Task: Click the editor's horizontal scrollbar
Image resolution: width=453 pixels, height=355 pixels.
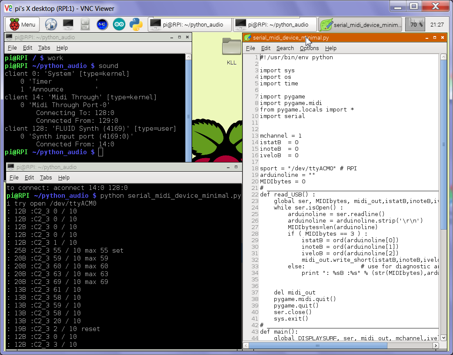Action: coord(317,345)
